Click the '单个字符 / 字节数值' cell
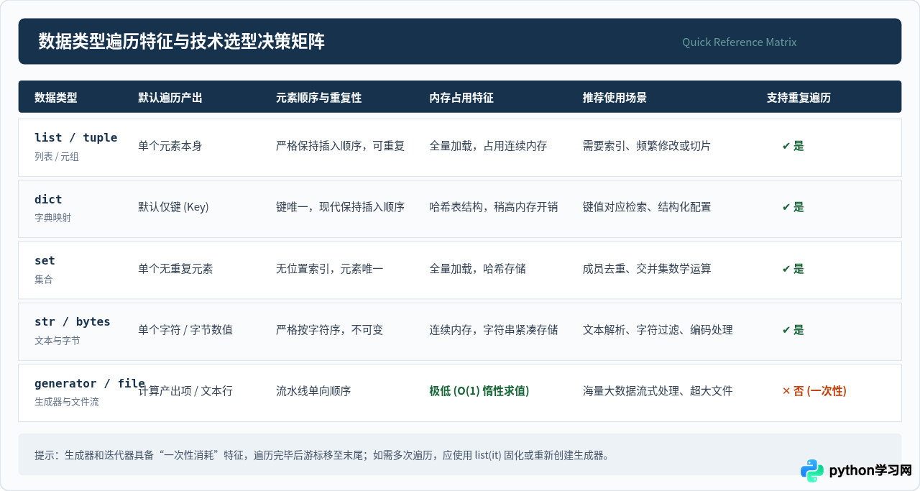 point(185,330)
